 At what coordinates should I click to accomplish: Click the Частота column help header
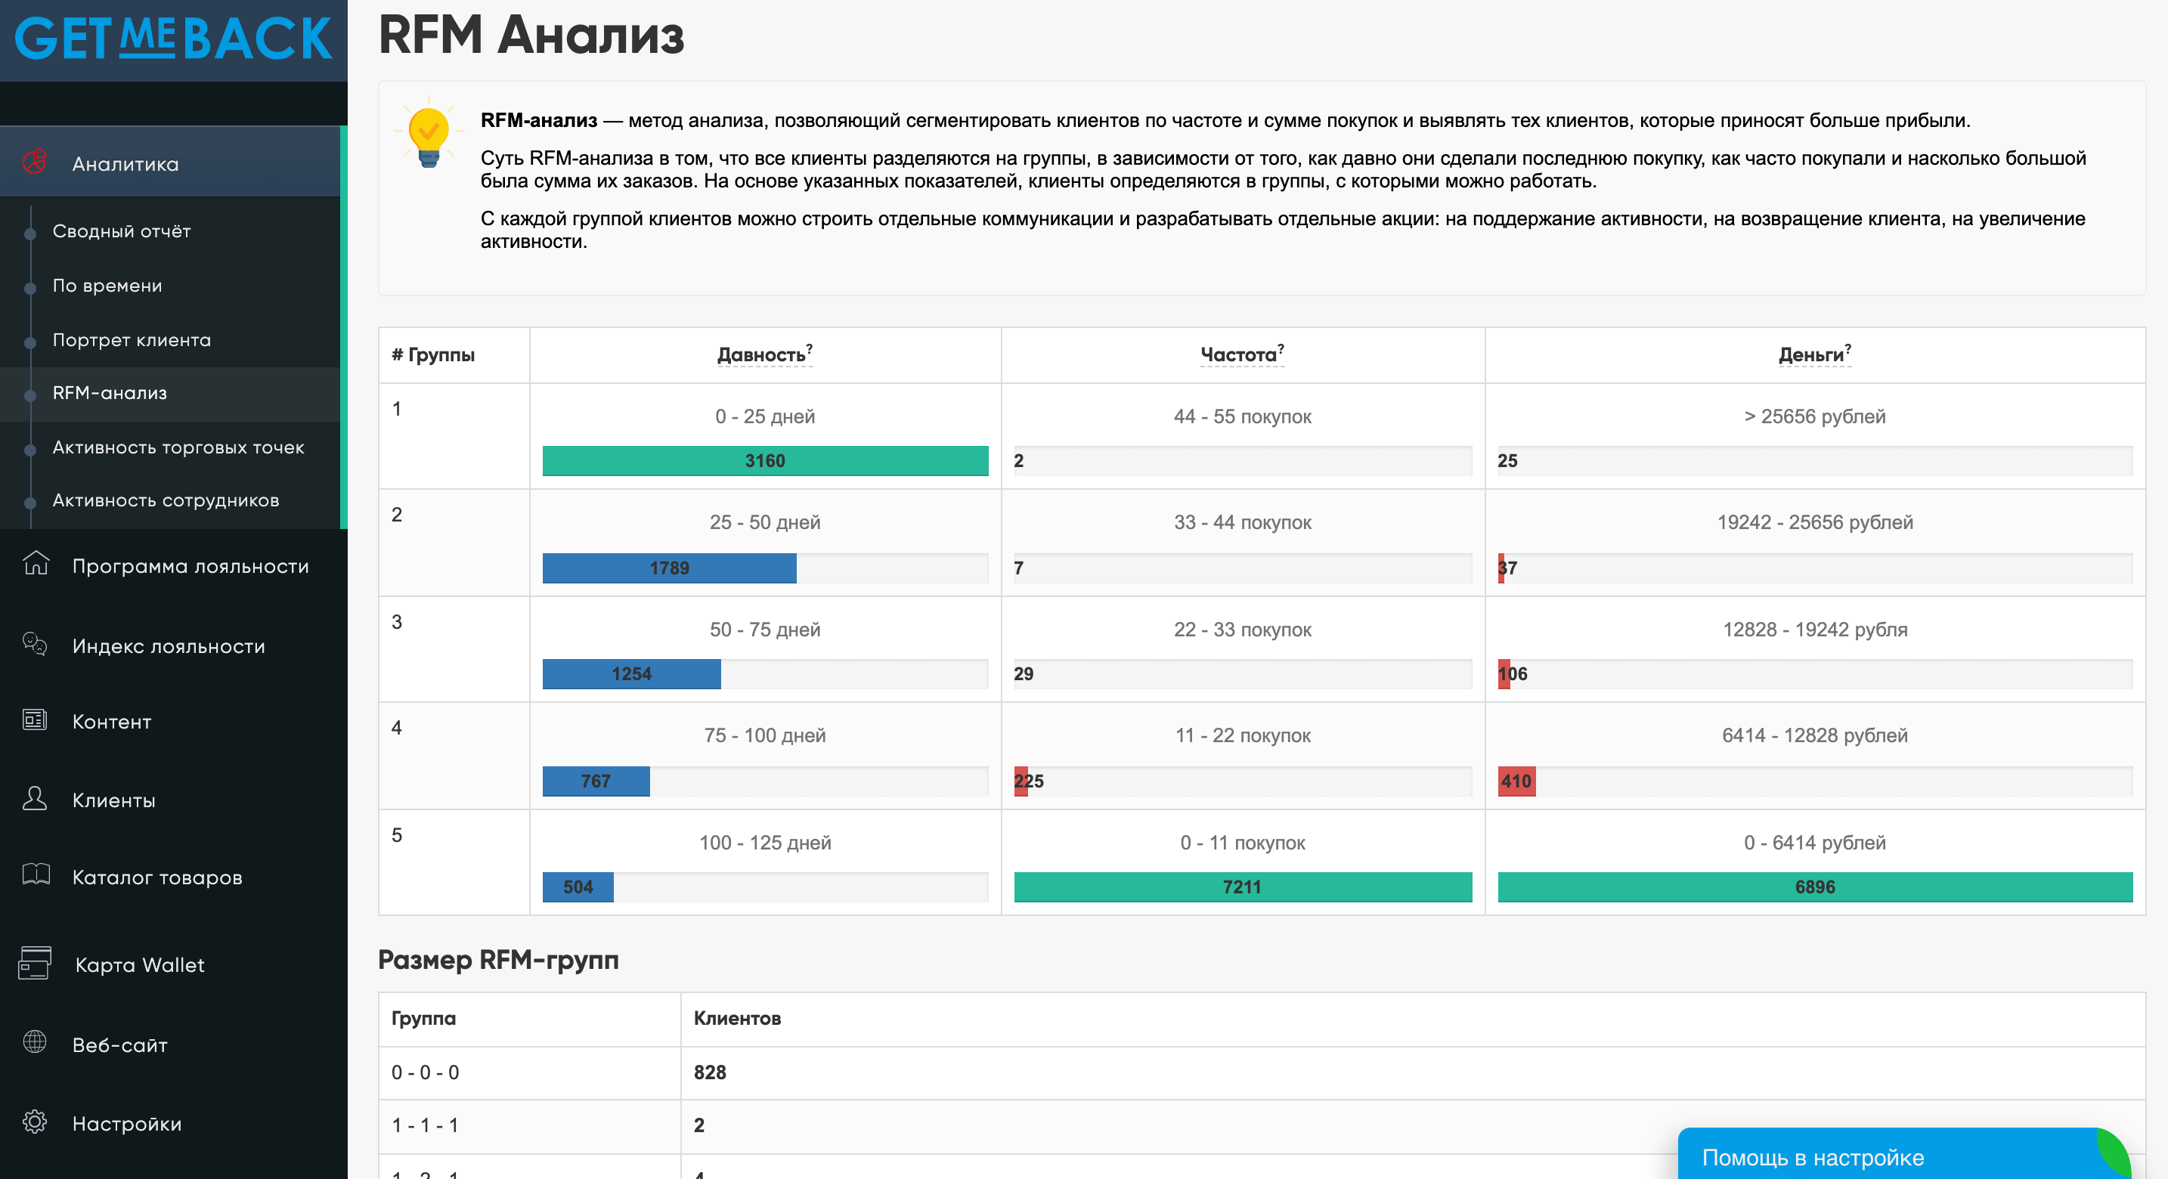(x=1242, y=354)
